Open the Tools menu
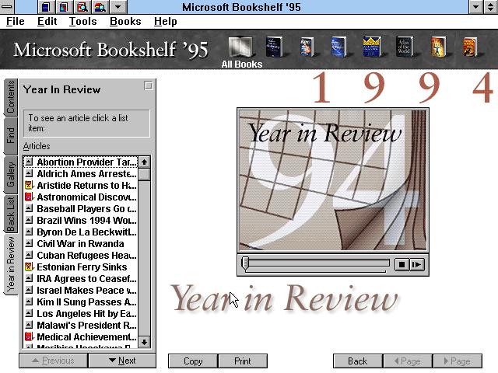 click(83, 21)
